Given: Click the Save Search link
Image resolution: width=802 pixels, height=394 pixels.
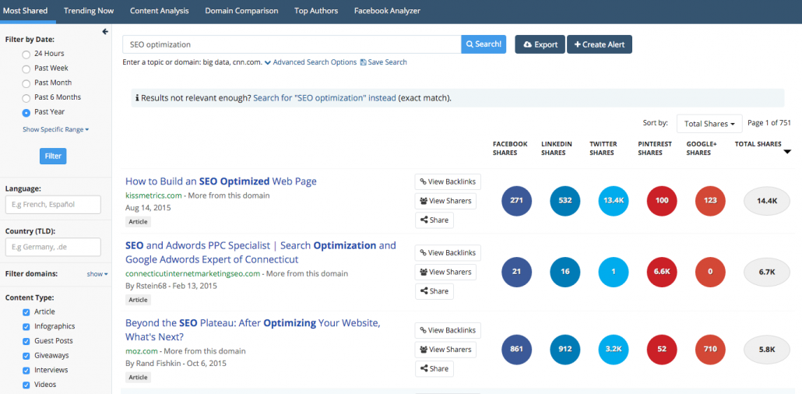Looking at the screenshot, I should pos(384,62).
